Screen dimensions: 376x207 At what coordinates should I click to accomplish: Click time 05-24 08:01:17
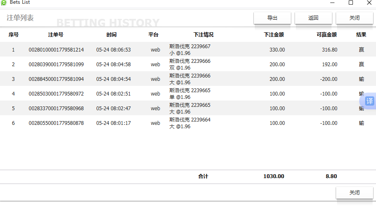pyautogui.click(x=113, y=123)
